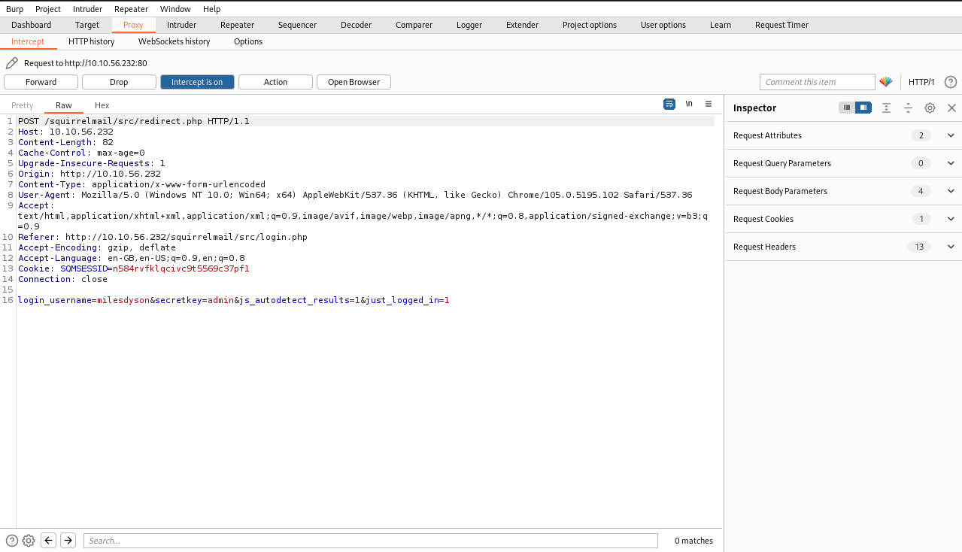The height and width of the screenshot is (552, 962).
Task: Open Inspector settings gear
Action: click(x=930, y=108)
